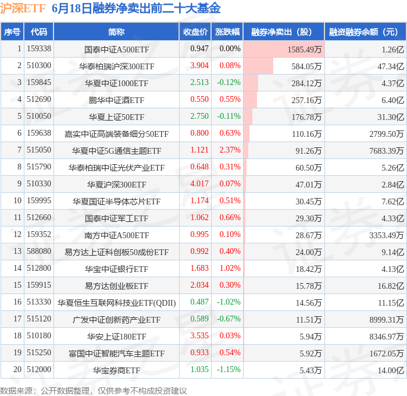The width and height of the screenshot is (407, 396).
Task: Click 鹏华中证酒ETF name
Action: tap(116, 100)
